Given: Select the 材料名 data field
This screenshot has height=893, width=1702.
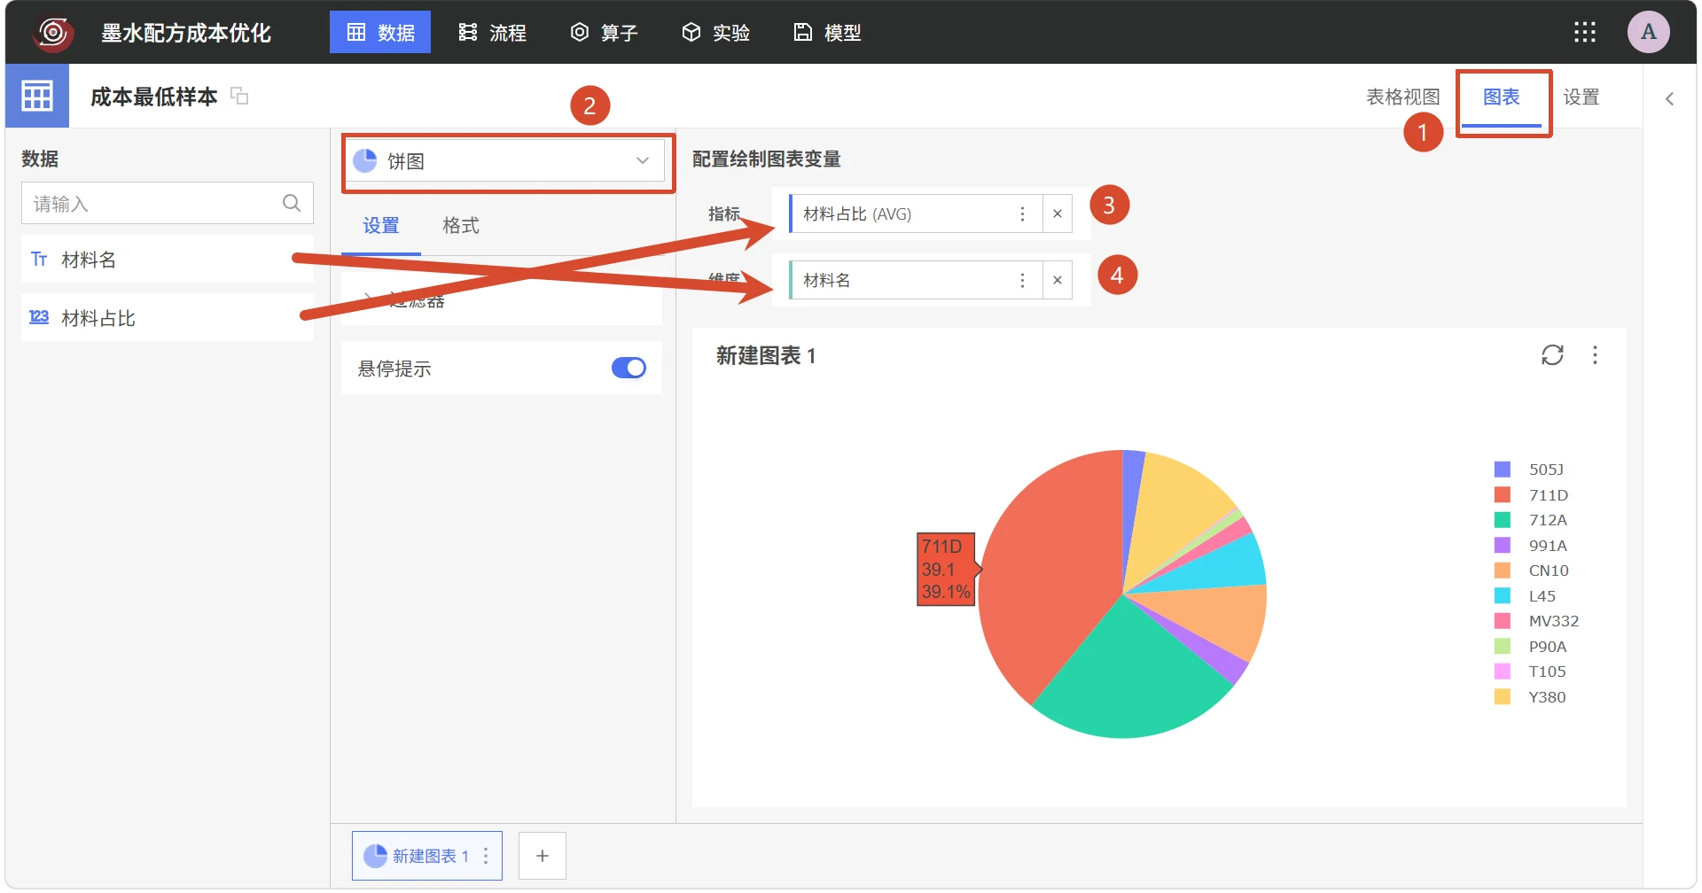Looking at the screenshot, I should click(x=168, y=259).
